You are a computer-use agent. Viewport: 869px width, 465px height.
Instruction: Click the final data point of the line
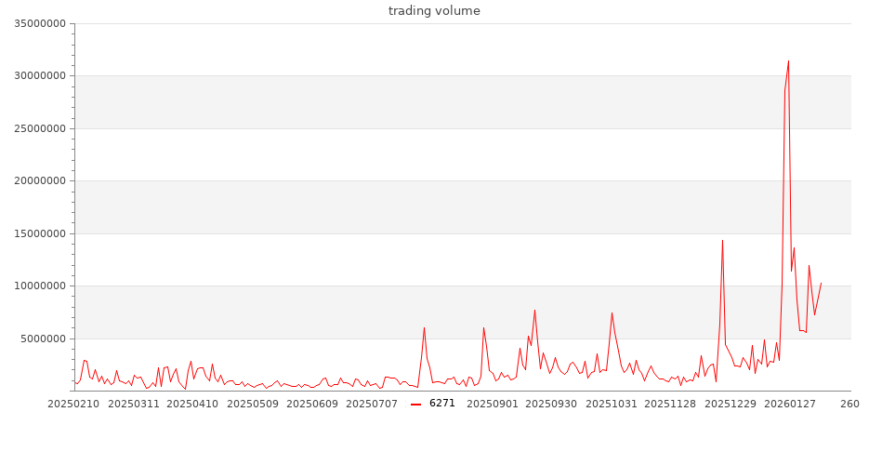pyautogui.click(x=821, y=283)
